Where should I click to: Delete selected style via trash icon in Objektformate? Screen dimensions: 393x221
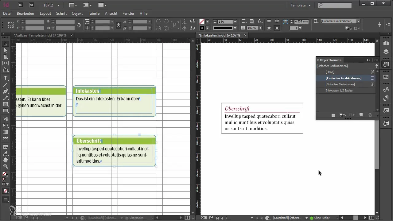pos(370,115)
